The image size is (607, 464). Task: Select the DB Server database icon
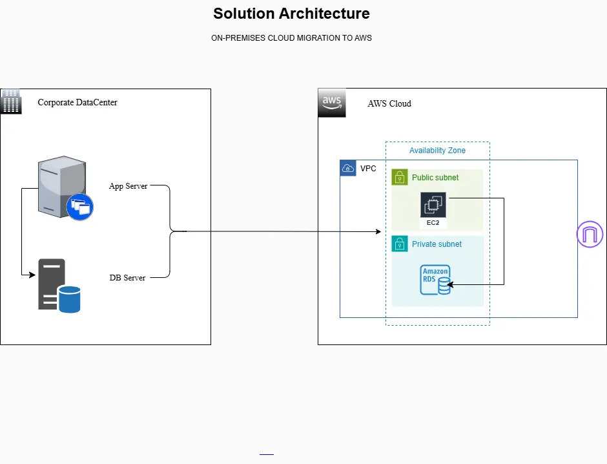(59, 286)
